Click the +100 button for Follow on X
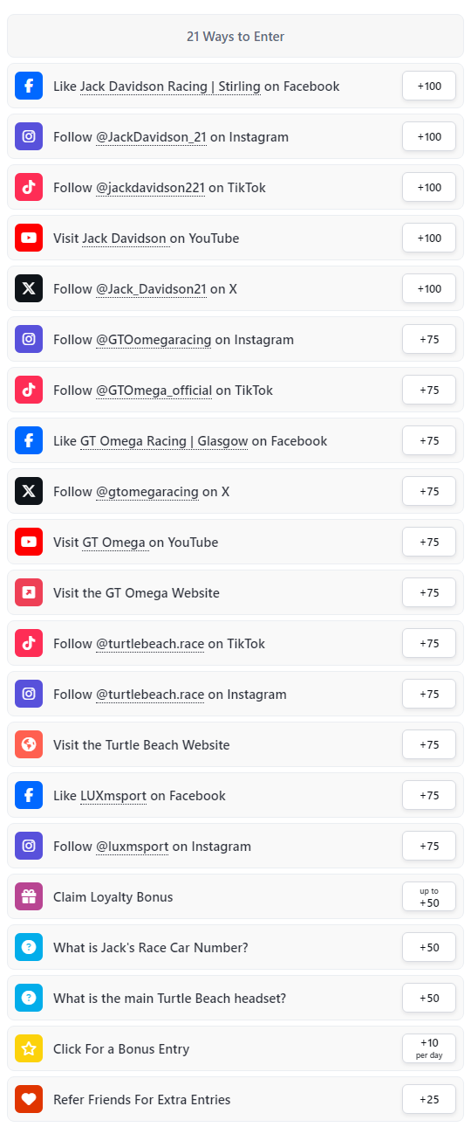The image size is (471, 1127). pos(429,289)
